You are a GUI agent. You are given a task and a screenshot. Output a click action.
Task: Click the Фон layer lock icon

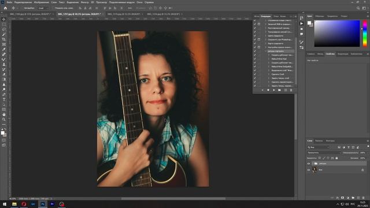(x=362, y=170)
